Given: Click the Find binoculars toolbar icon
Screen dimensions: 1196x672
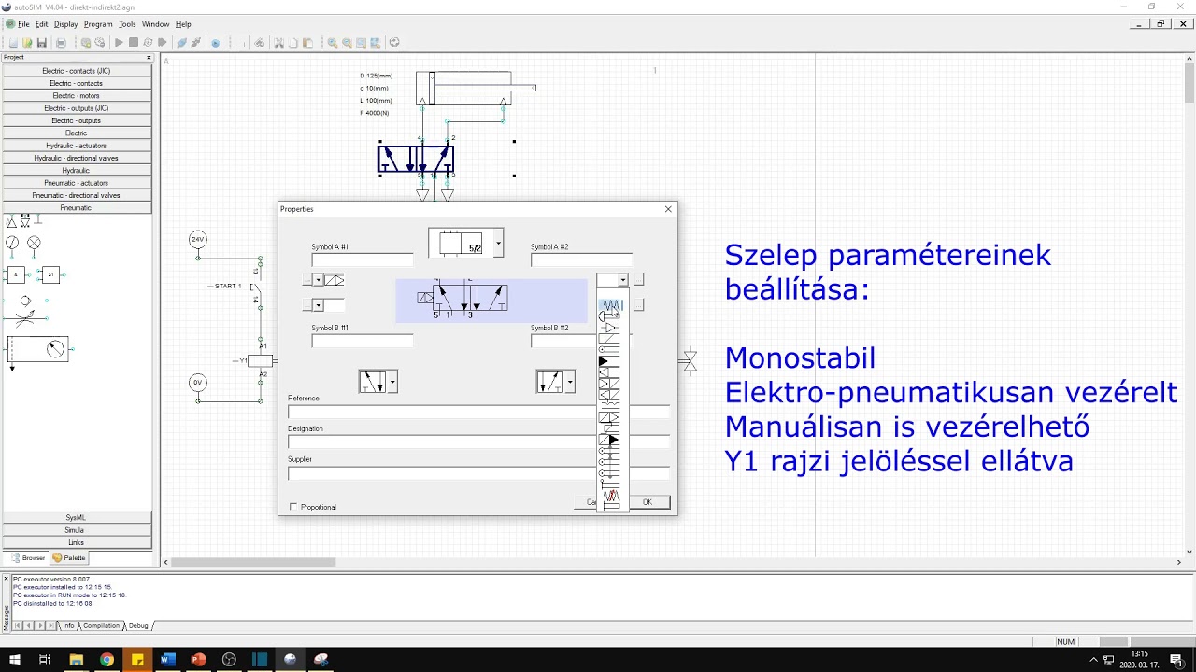Looking at the screenshot, I should tap(260, 43).
